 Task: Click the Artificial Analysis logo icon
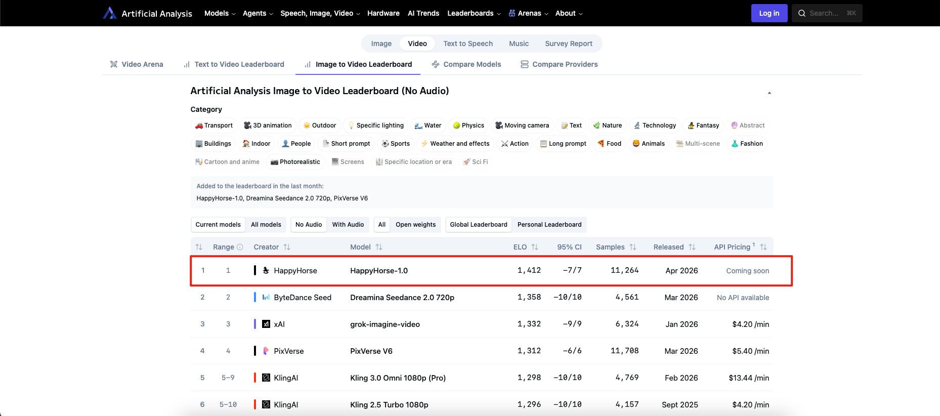[x=110, y=13]
